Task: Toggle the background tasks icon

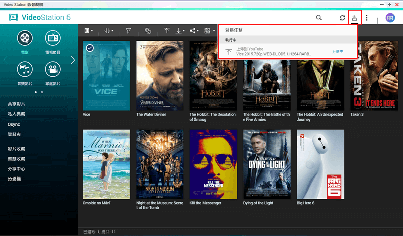Action: [355, 18]
